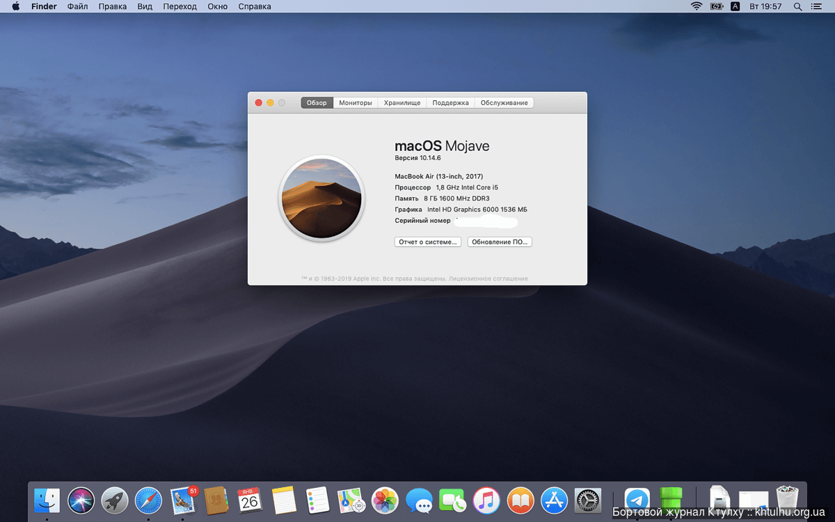Click the Версия 10.14.6 text
The image size is (835, 522).
click(417, 159)
